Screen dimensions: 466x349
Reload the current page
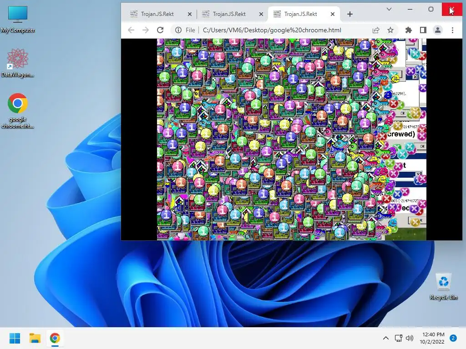(x=160, y=30)
